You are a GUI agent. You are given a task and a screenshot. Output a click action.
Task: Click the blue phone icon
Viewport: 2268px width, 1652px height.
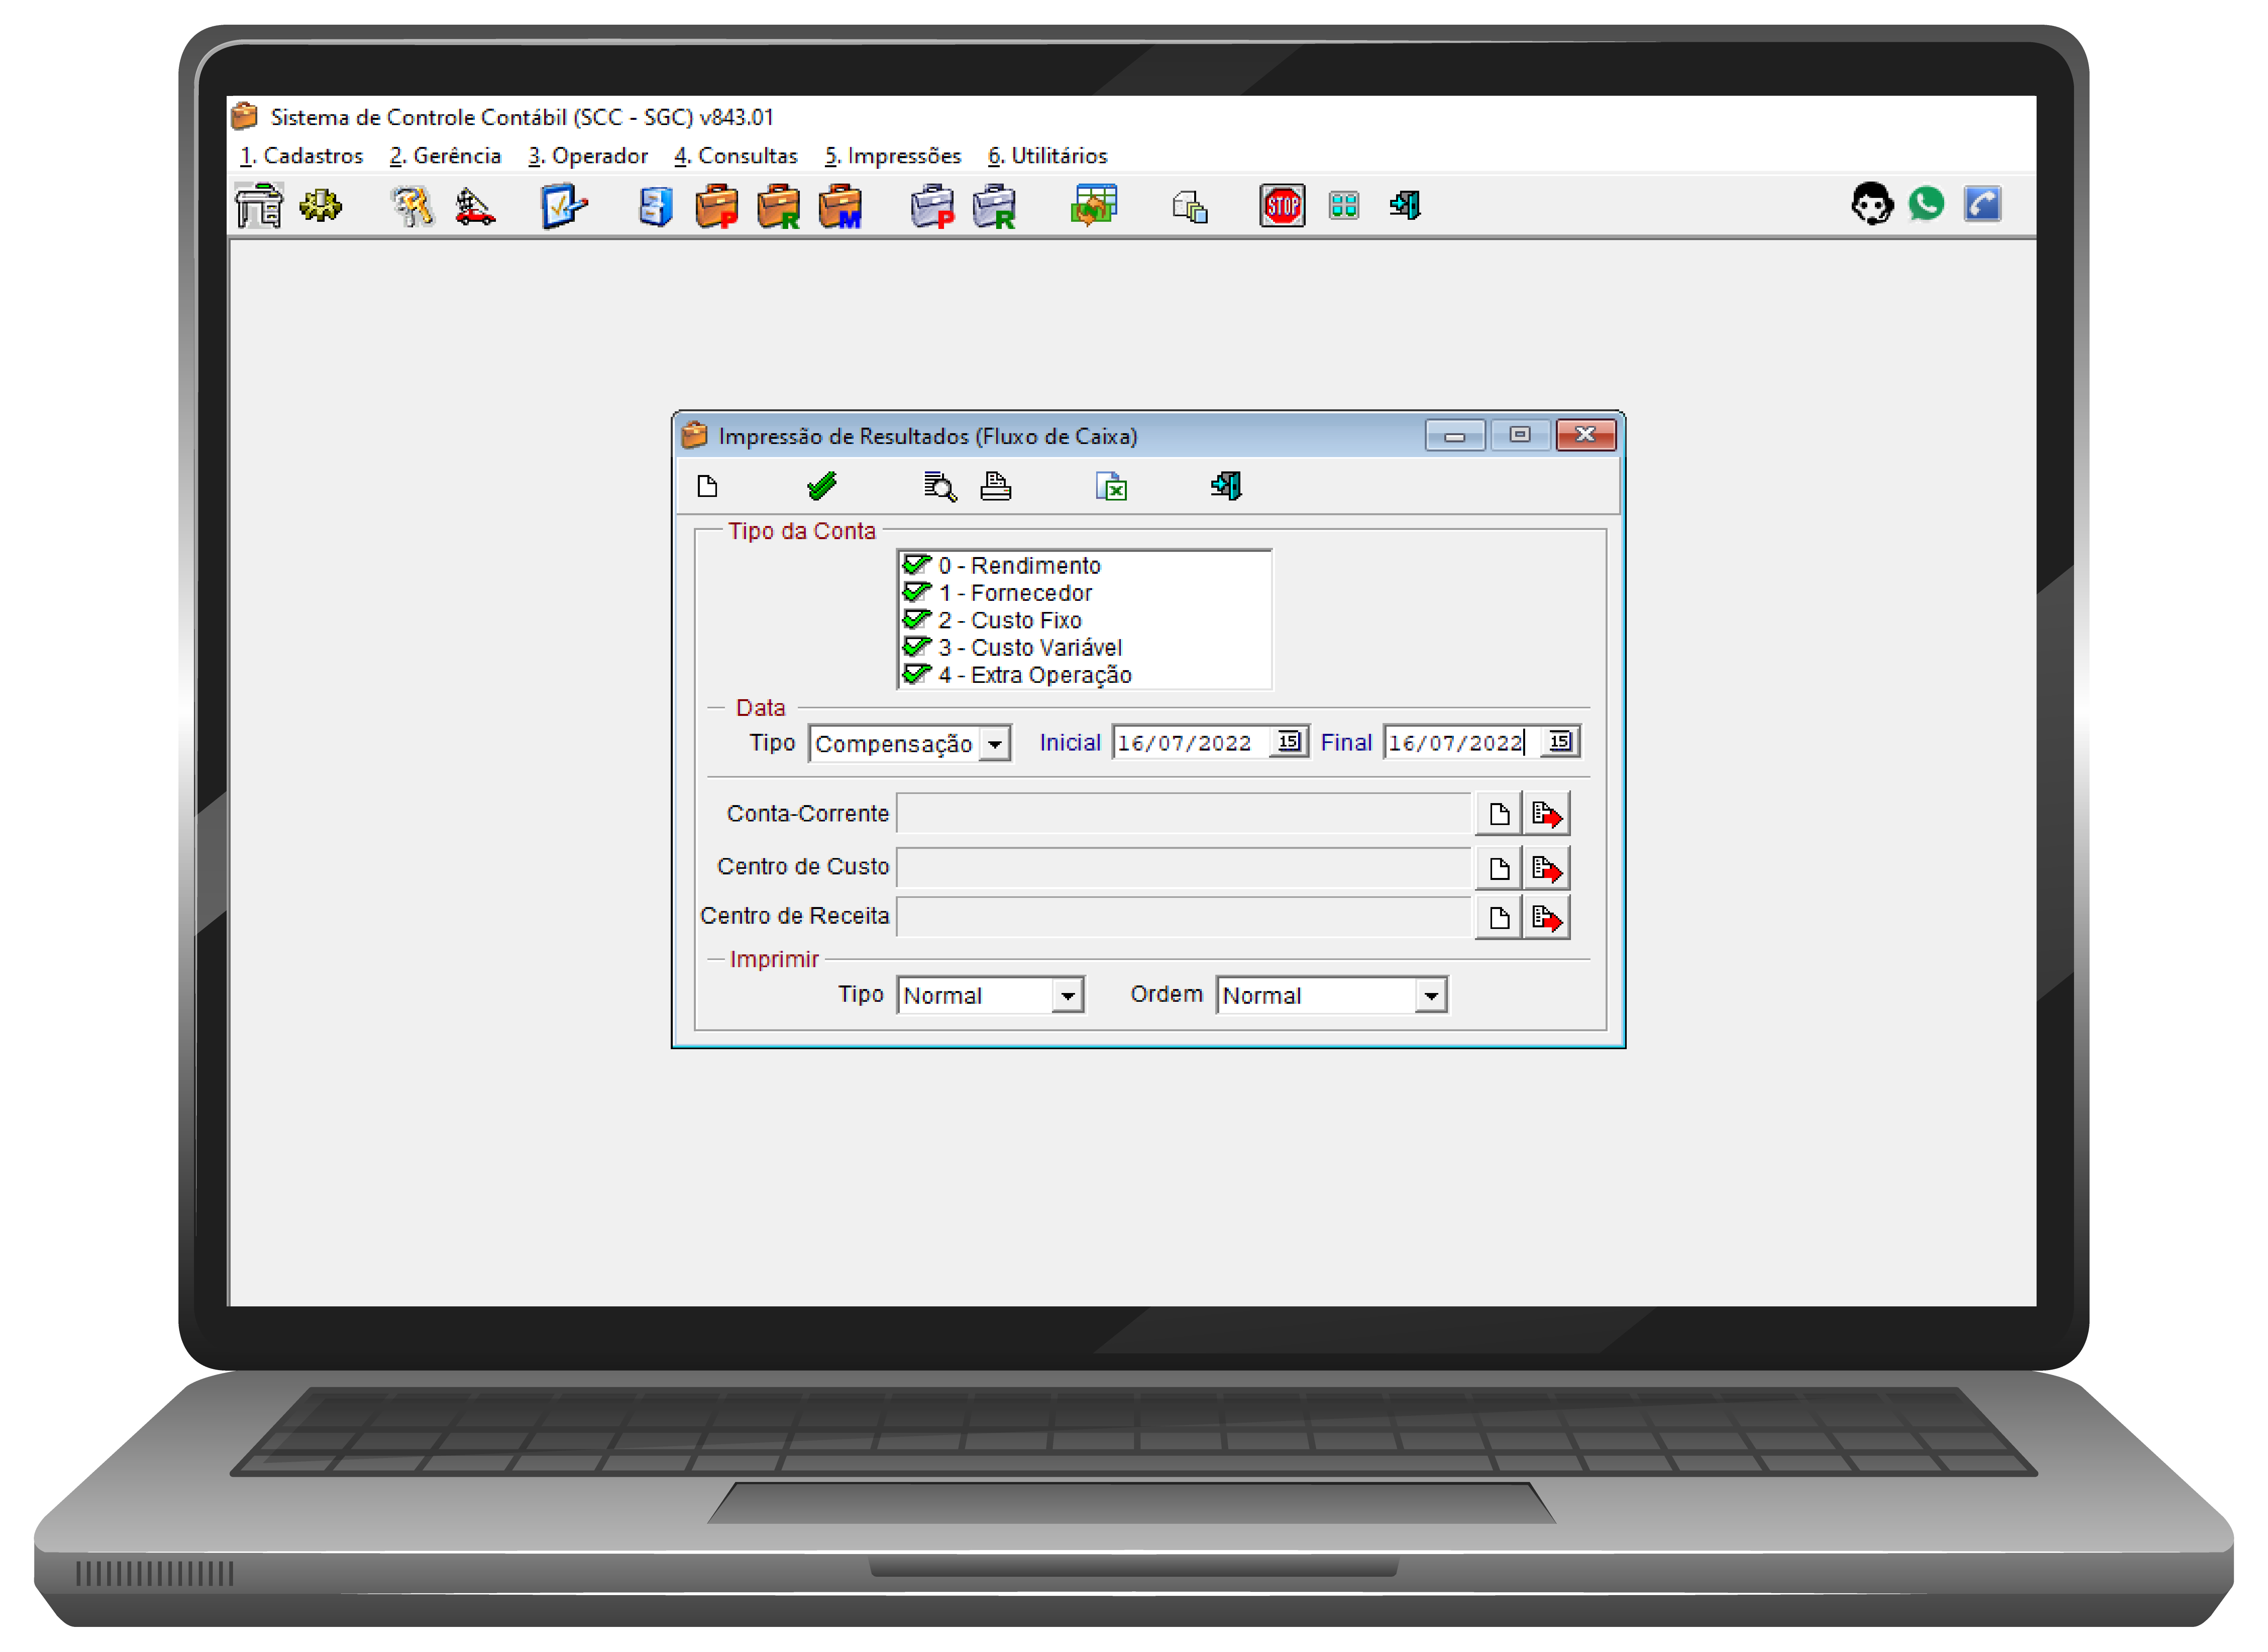coord(1982,204)
